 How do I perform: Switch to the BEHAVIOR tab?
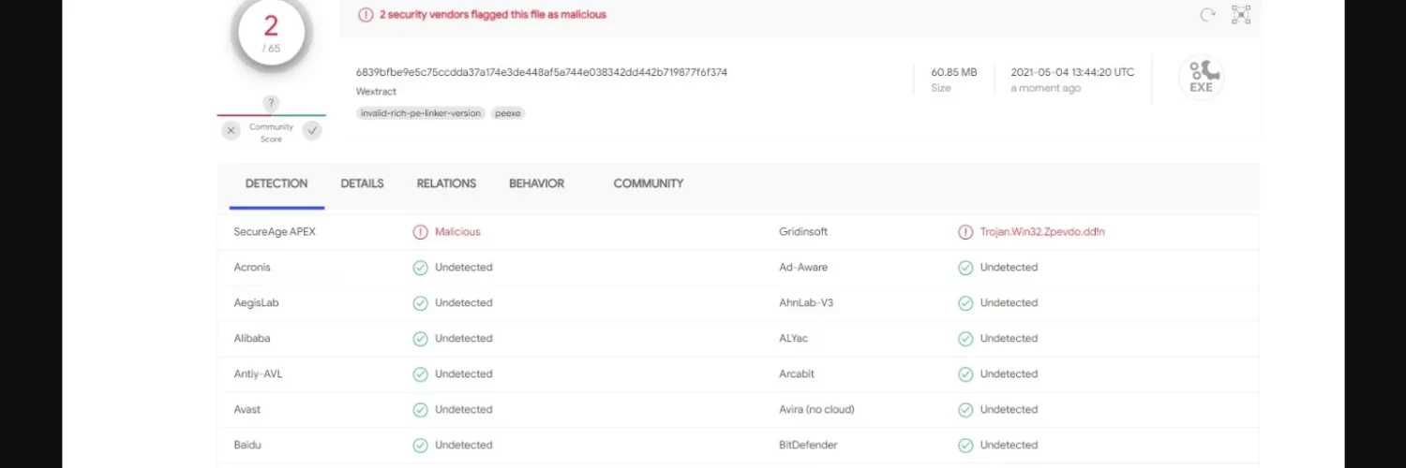[x=536, y=183]
